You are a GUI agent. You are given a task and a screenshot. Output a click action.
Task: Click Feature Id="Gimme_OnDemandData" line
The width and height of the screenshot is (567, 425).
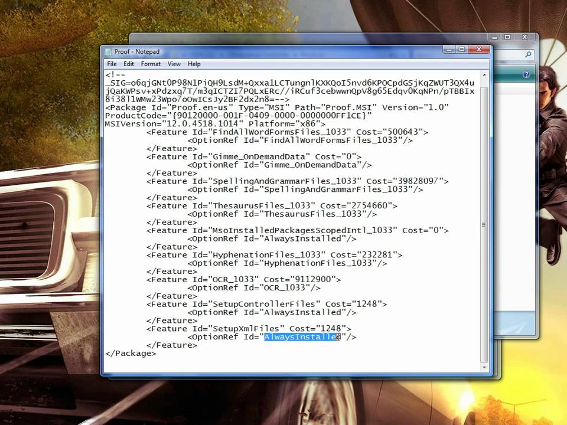[254, 156]
